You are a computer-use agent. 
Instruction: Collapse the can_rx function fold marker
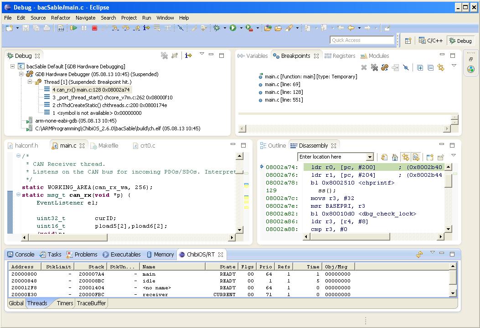point(18,194)
